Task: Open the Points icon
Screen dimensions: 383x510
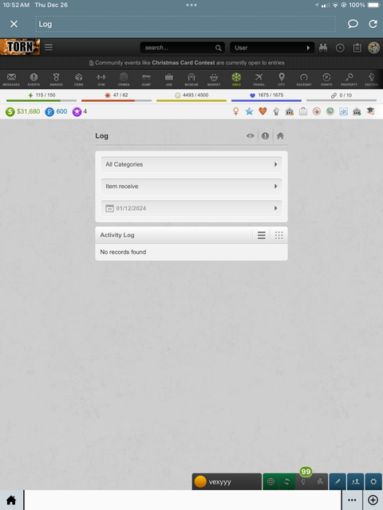Action: 326,79
